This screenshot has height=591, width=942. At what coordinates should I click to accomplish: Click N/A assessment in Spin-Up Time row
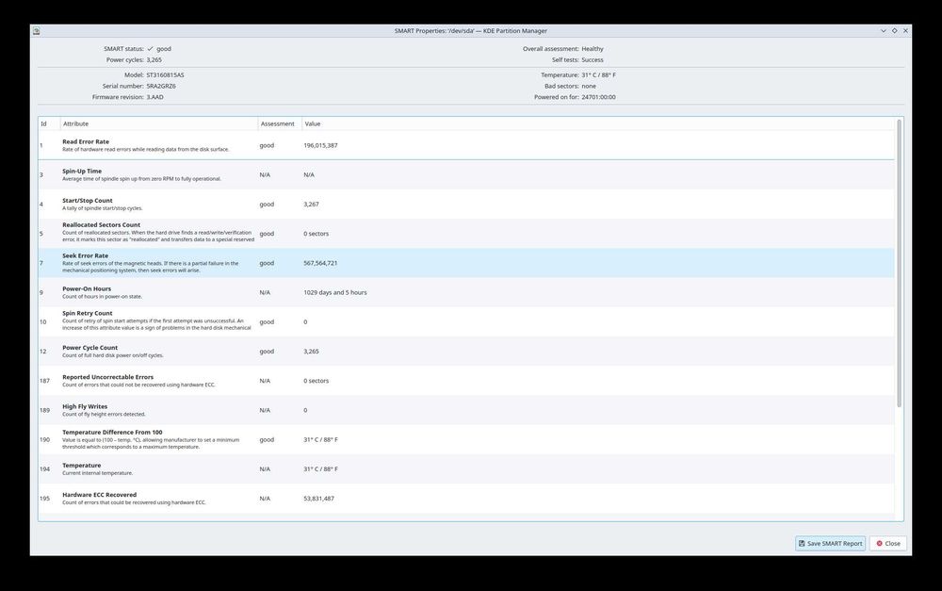tap(265, 175)
